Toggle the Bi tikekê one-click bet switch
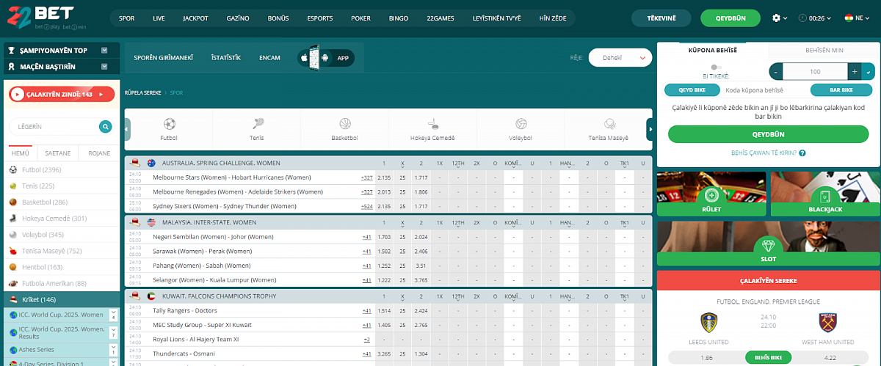 point(716,67)
